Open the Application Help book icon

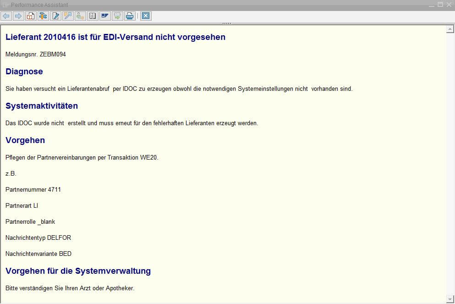pos(31,16)
